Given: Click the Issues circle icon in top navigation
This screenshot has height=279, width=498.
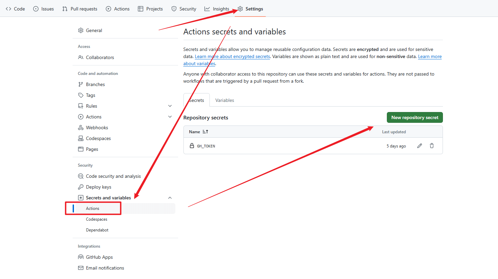Looking at the screenshot, I should [x=36, y=9].
